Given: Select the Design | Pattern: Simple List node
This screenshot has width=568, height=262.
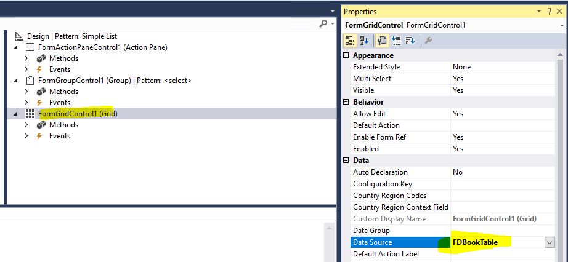Looking at the screenshot, I should coord(71,36).
